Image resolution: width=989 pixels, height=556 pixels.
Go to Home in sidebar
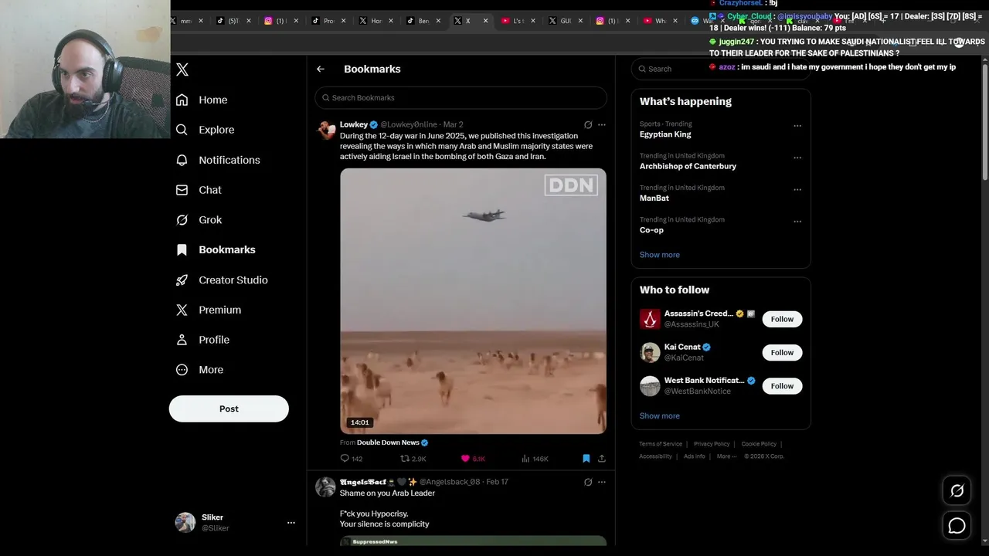point(202,100)
